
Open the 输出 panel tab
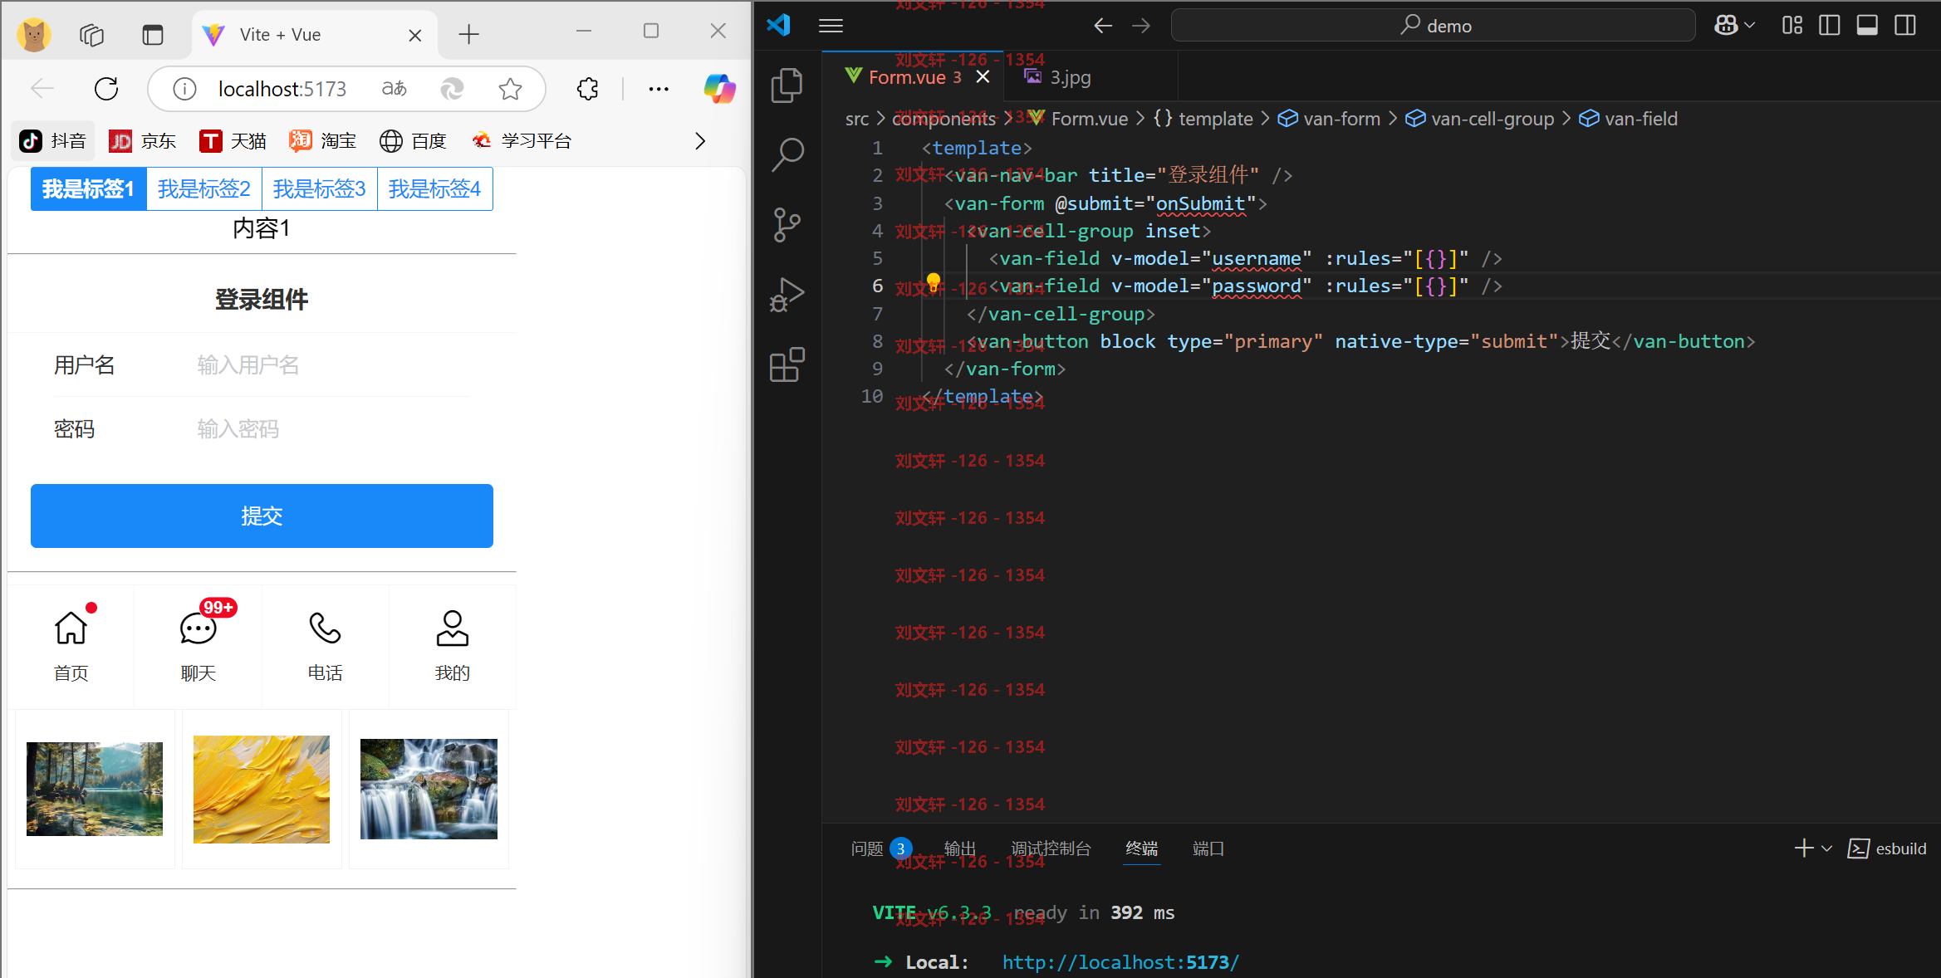[x=959, y=848]
